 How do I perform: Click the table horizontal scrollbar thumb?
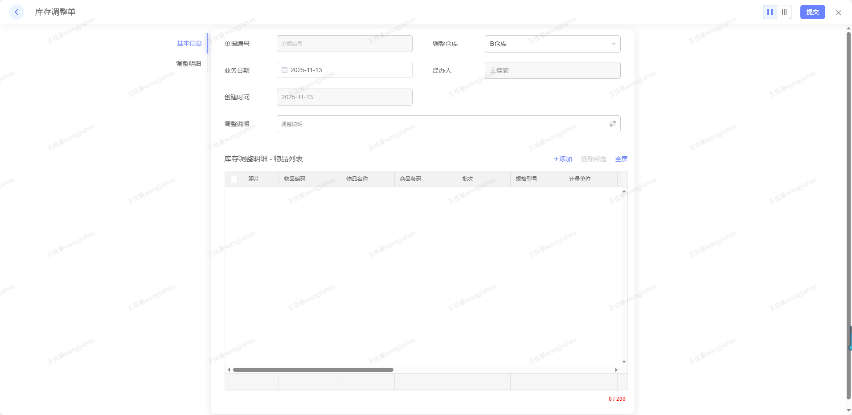point(313,370)
